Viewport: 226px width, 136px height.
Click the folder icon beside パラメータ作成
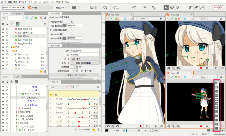coord(94,130)
